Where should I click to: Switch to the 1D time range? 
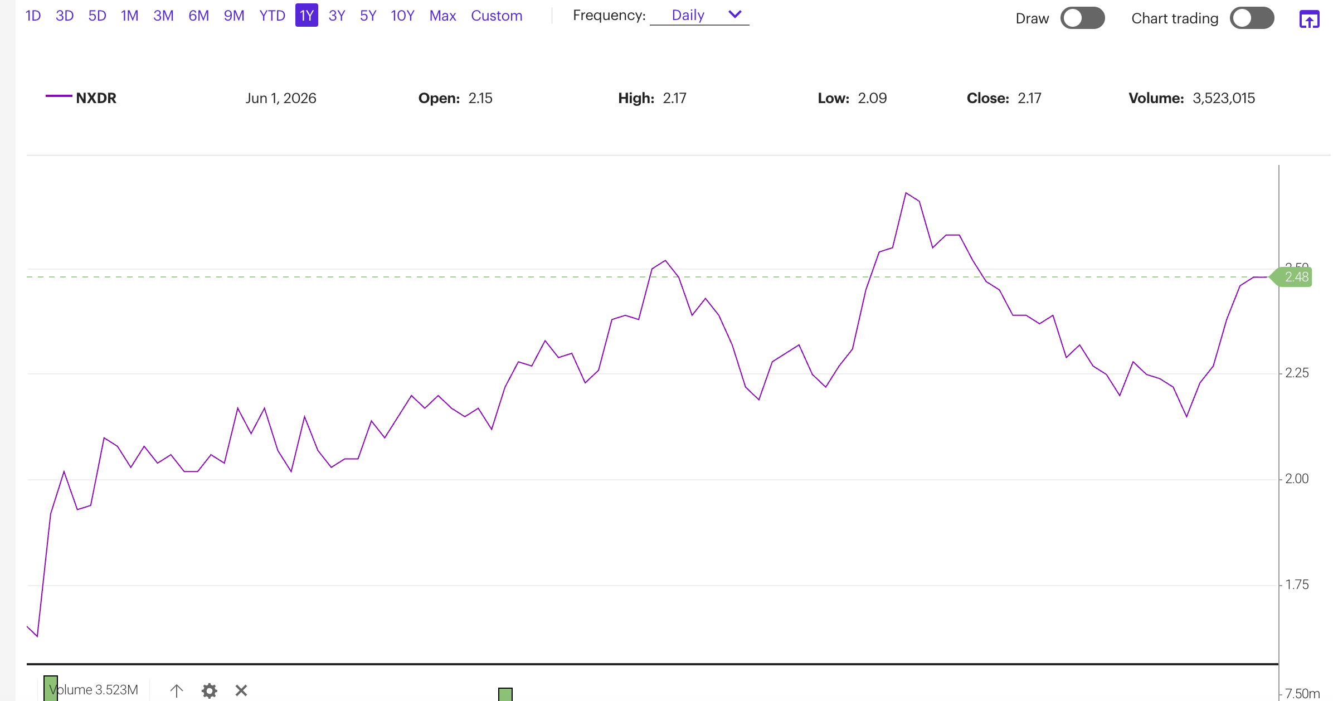(33, 16)
